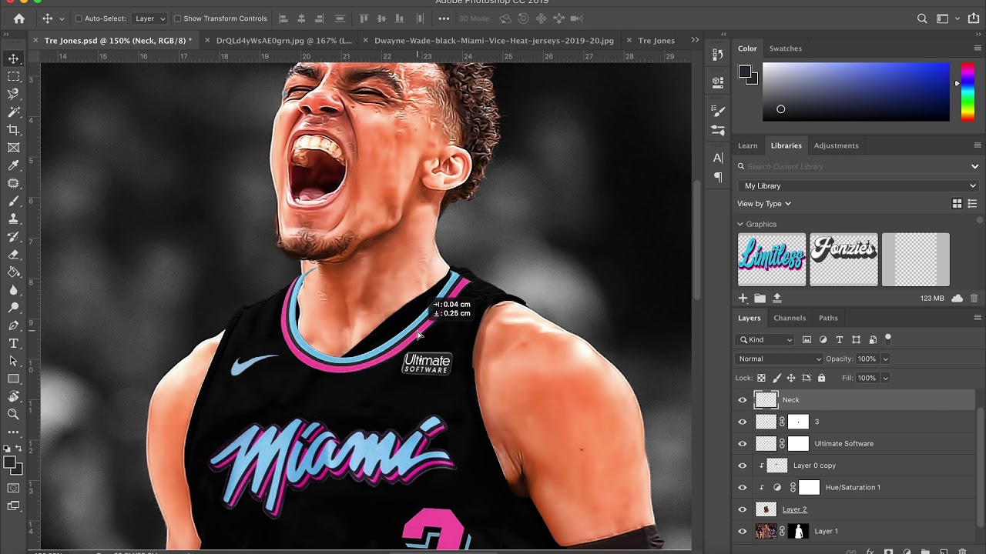Switch to DrQLd4yWsAE0grn.jpg document tab
986x554 pixels.
(284, 41)
